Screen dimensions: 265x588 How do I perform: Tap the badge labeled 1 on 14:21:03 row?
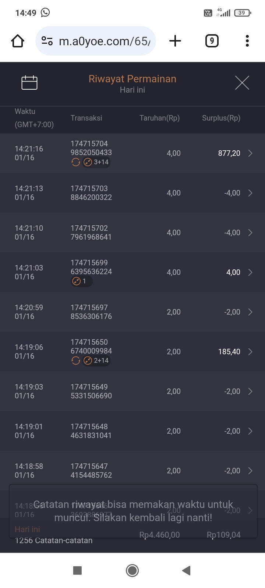pyautogui.click(x=81, y=281)
